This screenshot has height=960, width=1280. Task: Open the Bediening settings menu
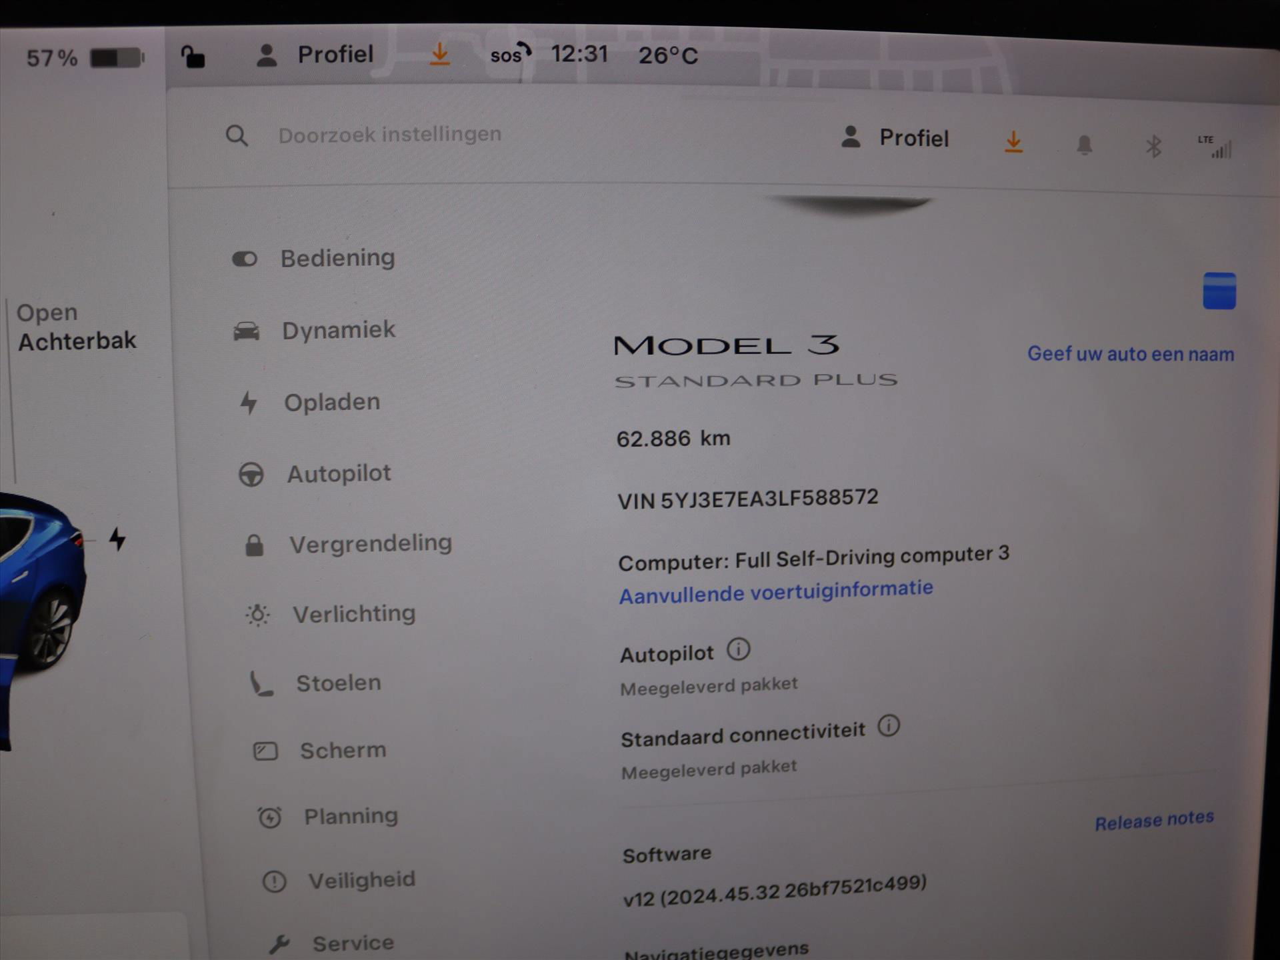pyautogui.click(x=313, y=259)
